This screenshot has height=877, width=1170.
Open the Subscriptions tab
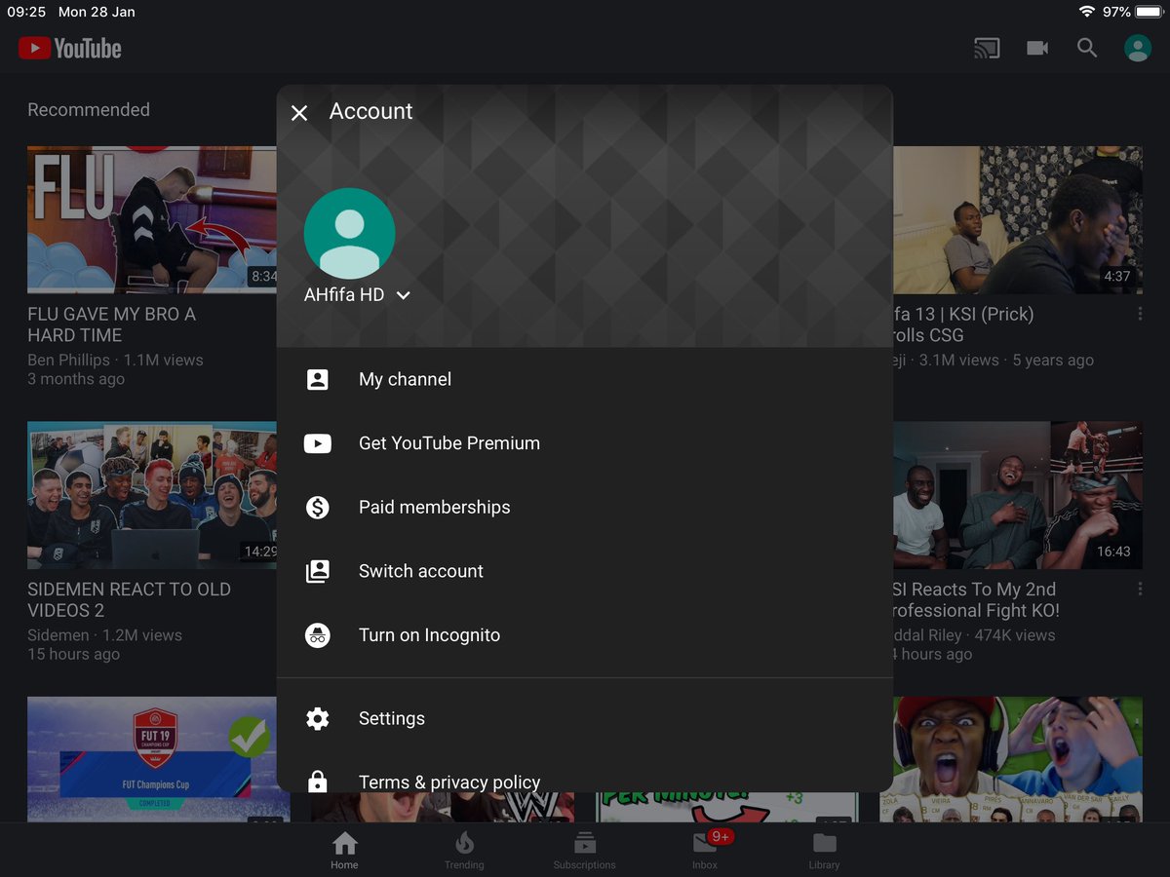click(x=584, y=851)
